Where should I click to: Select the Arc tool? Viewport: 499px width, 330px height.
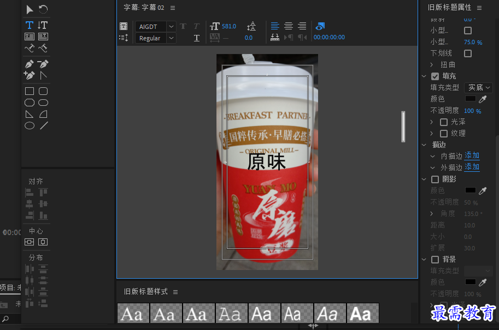43,114
